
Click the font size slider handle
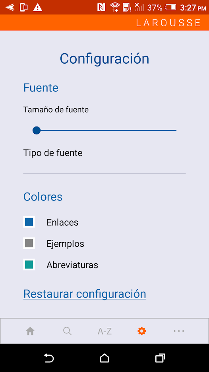click(x=37, y=130)
